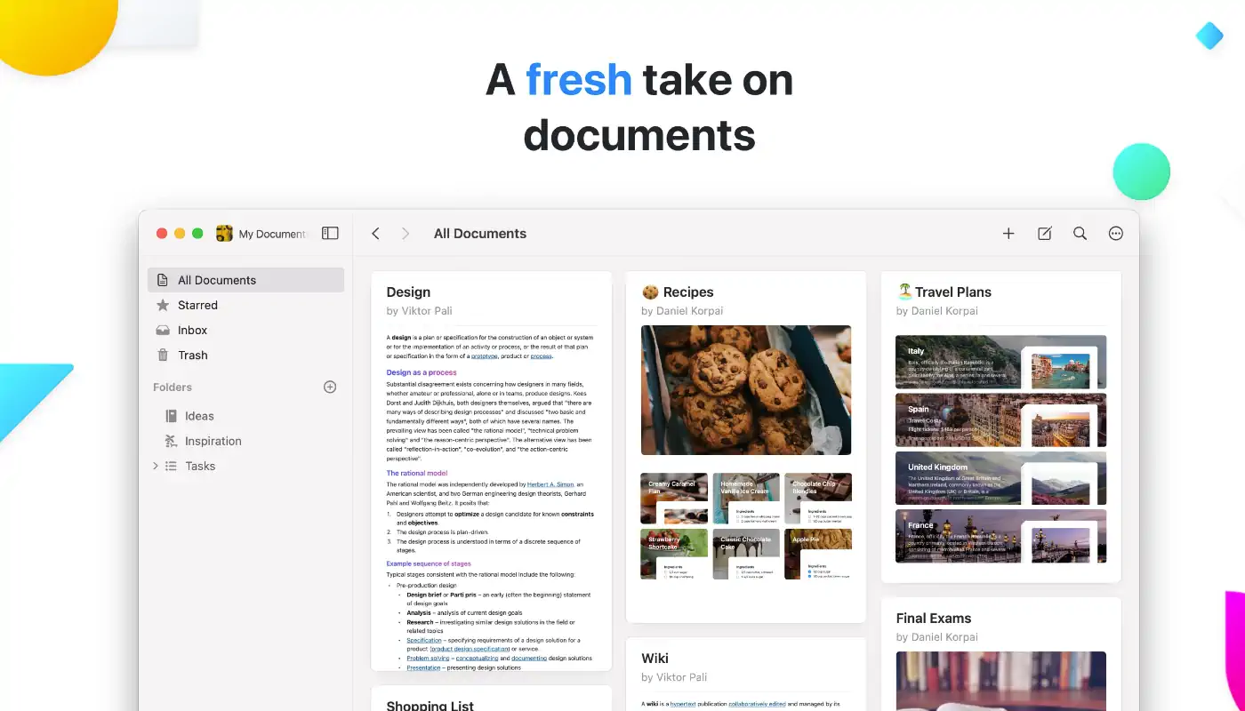
Task: Click the All Documents toolbar title
Action: click(x=480, y=234)
